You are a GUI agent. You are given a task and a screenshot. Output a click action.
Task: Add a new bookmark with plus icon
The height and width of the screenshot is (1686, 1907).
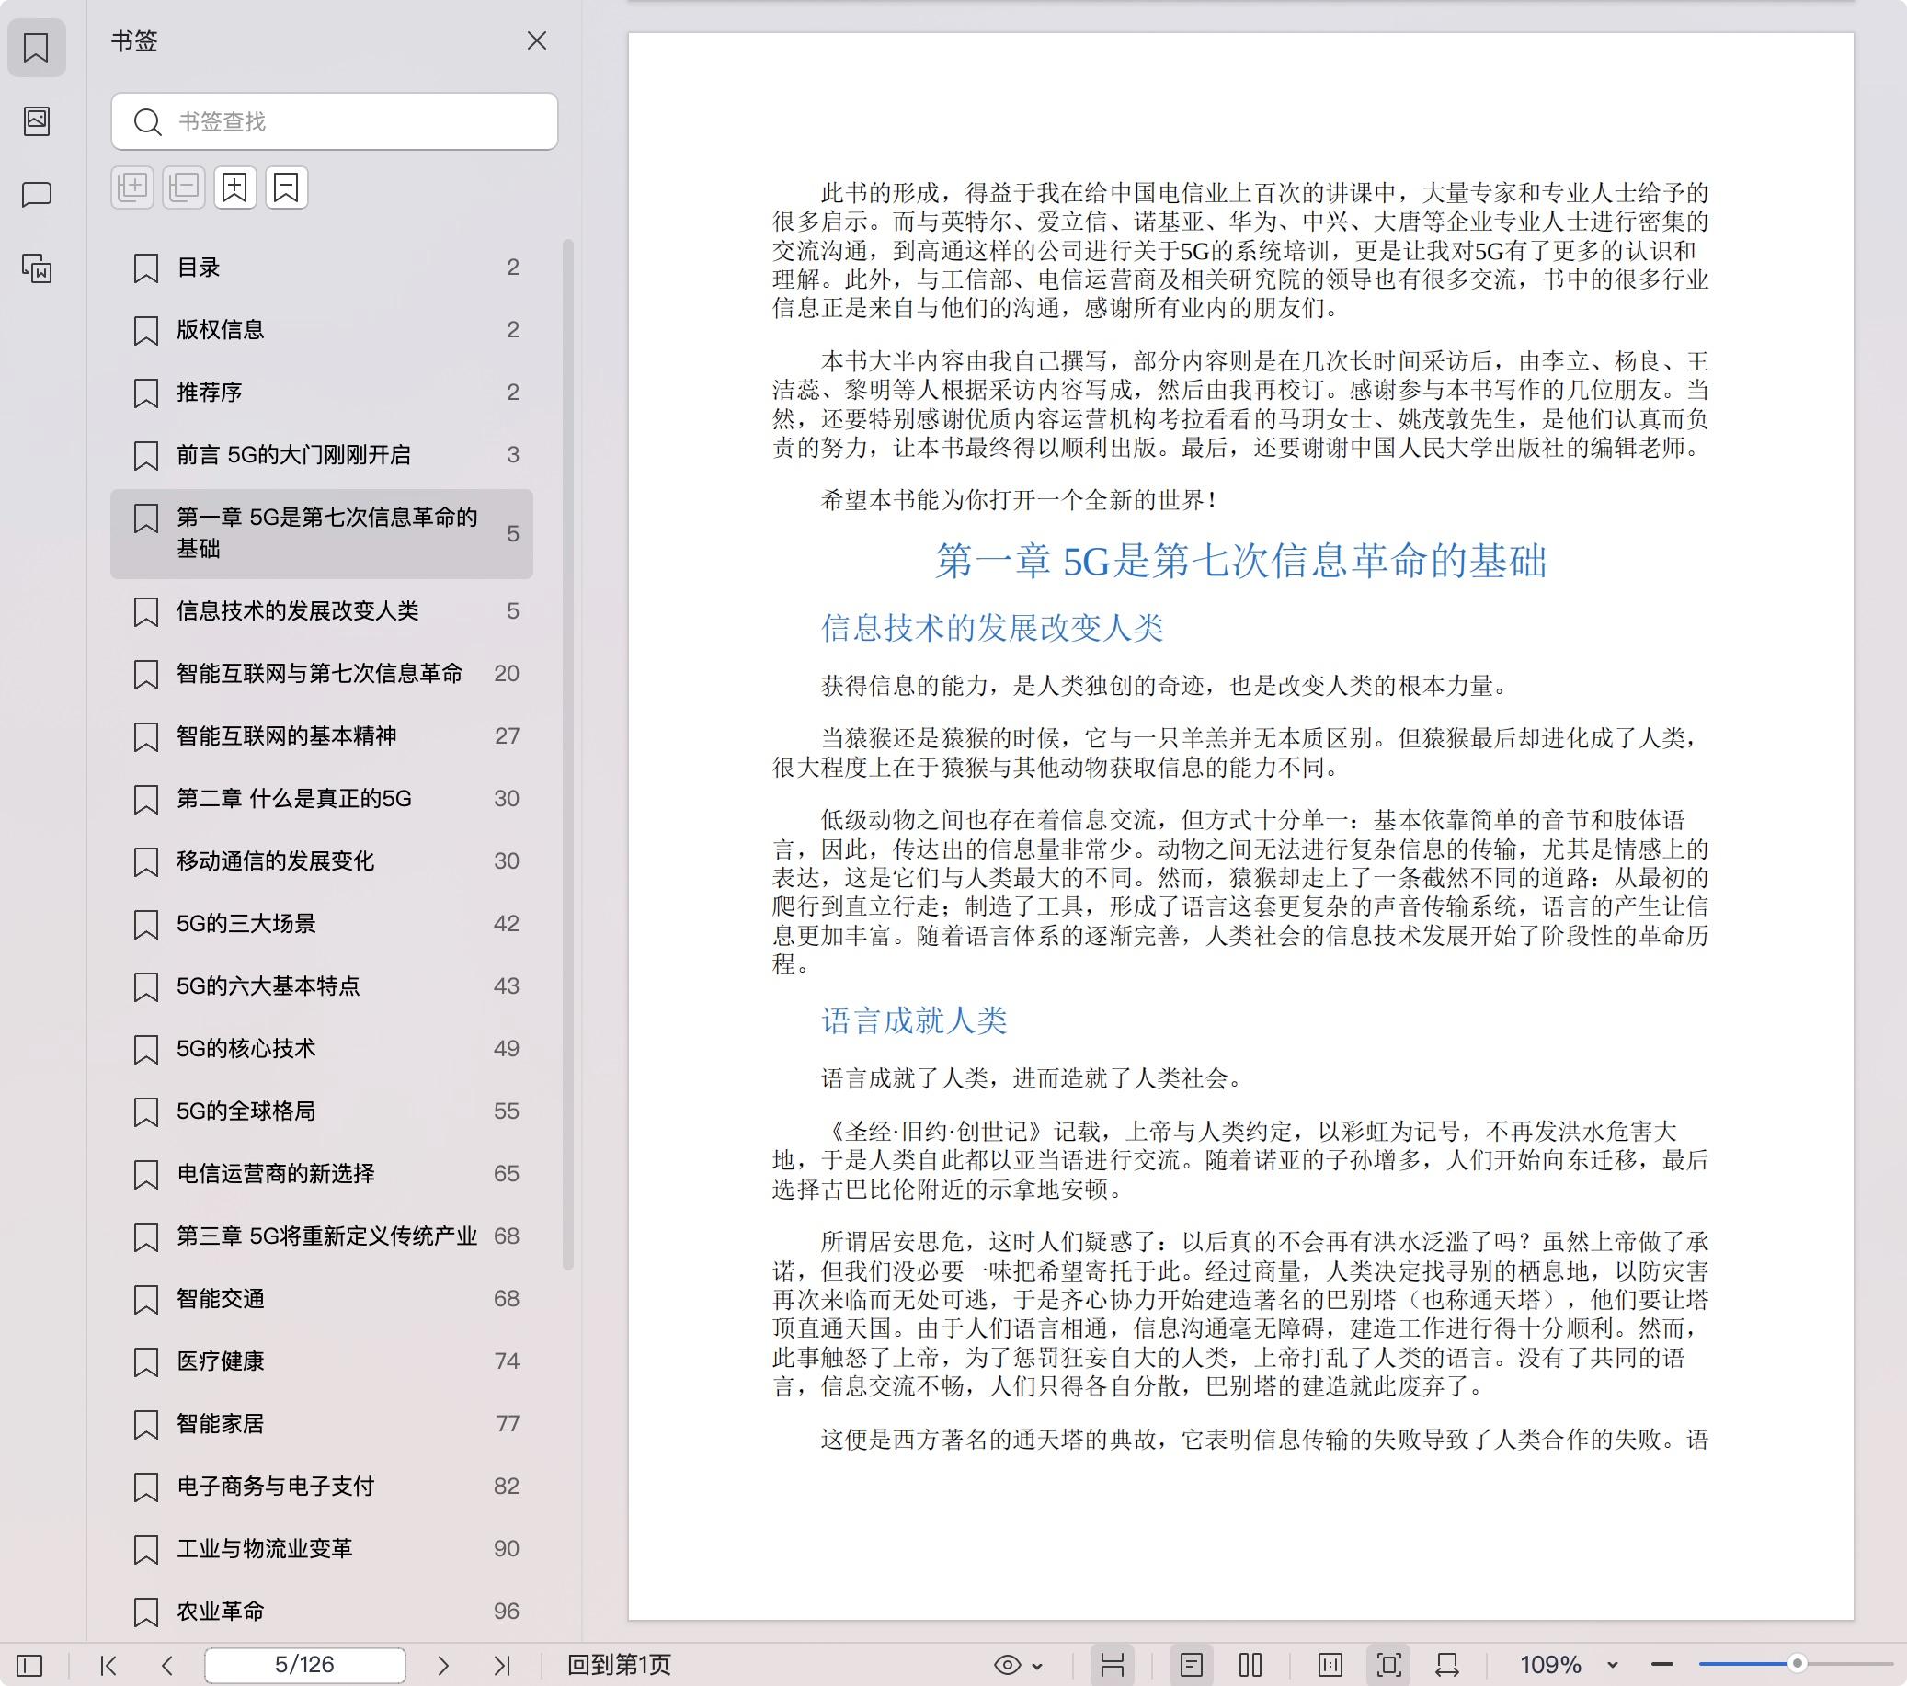pyautogui.click(x=235, y=188)
